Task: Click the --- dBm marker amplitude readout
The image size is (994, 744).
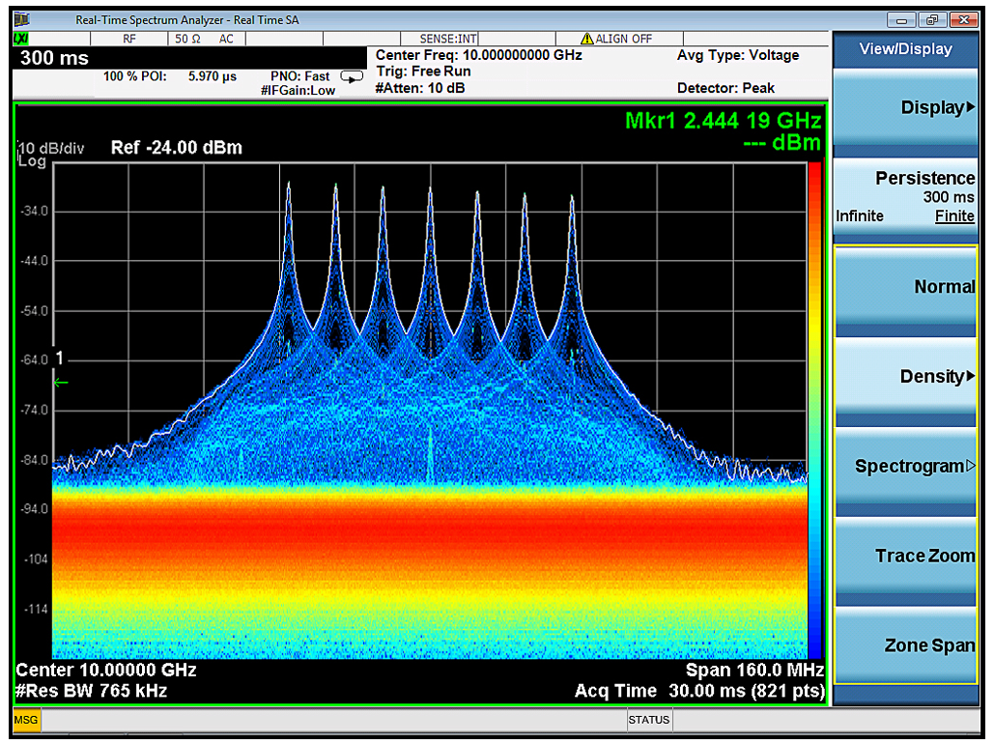Action: click(x=782, y=143)
